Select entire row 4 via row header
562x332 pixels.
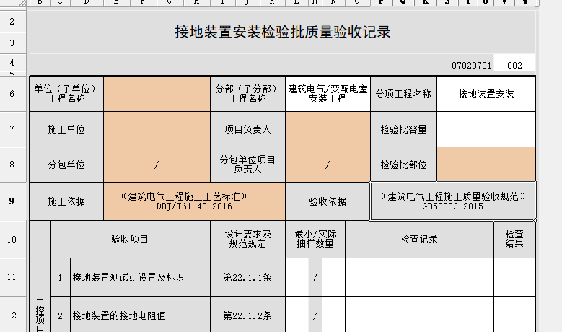[12, 63]
